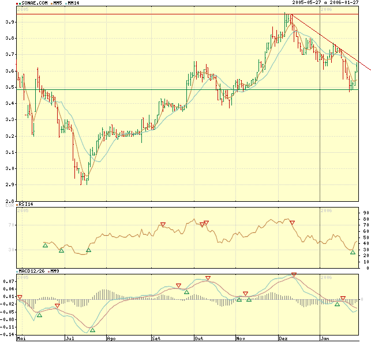The width and height of the screenshot is (371, 343).
Task: Click the RSI green buy triangle in late January
Action: (x=353, y=252)
